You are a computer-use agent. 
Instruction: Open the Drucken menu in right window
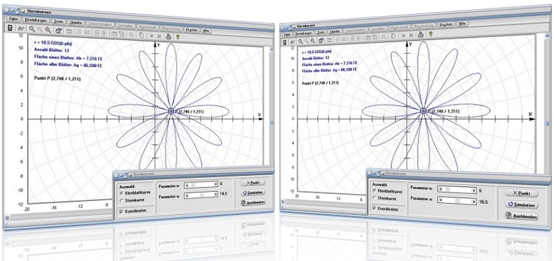click(446, 24)
